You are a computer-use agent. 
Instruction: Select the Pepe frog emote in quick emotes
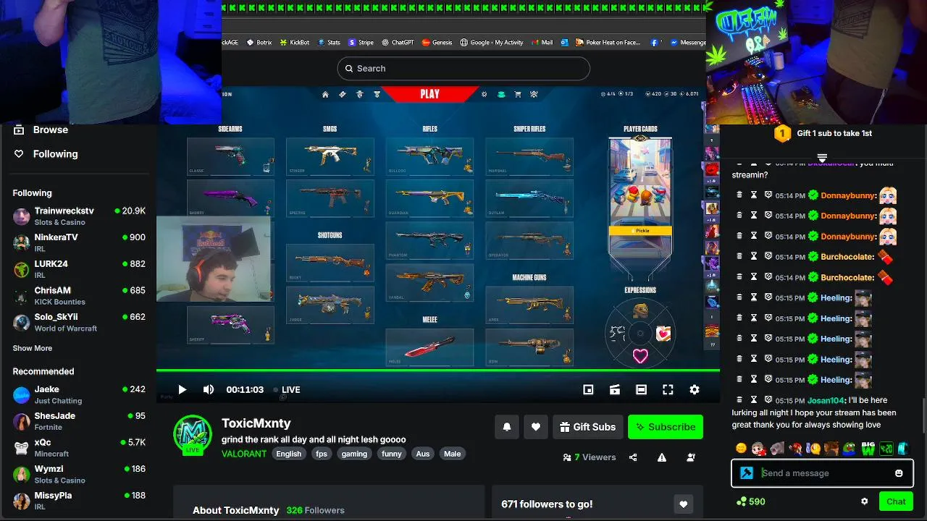[849, 449]
